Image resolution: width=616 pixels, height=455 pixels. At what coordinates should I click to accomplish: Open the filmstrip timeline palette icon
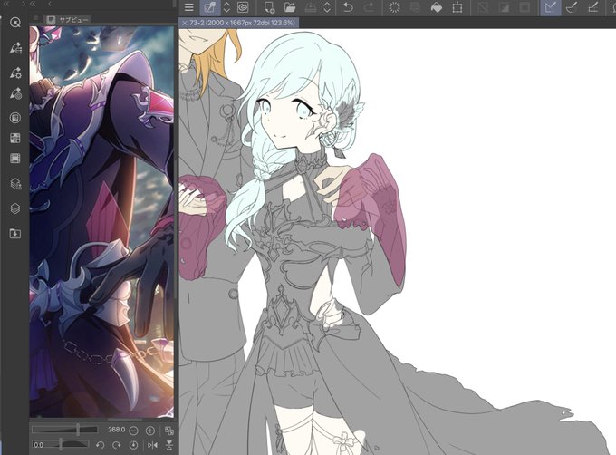click(14, 159)
